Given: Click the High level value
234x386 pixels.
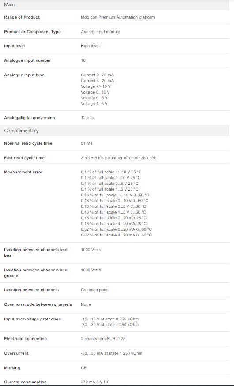Looking at the screenshot, I should pyautogui.click(x=90, y=46).
